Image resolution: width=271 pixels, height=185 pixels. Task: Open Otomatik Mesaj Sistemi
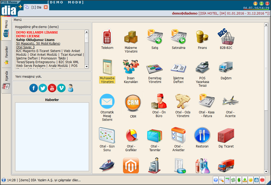pos(107,108)
